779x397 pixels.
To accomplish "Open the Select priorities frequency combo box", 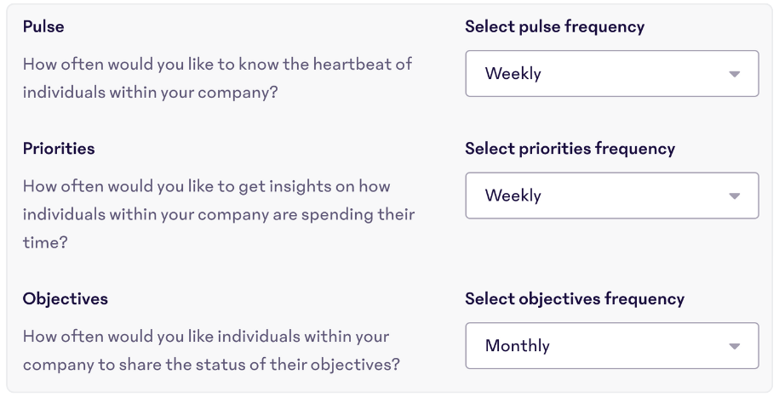I will click(x=612, y=196).
